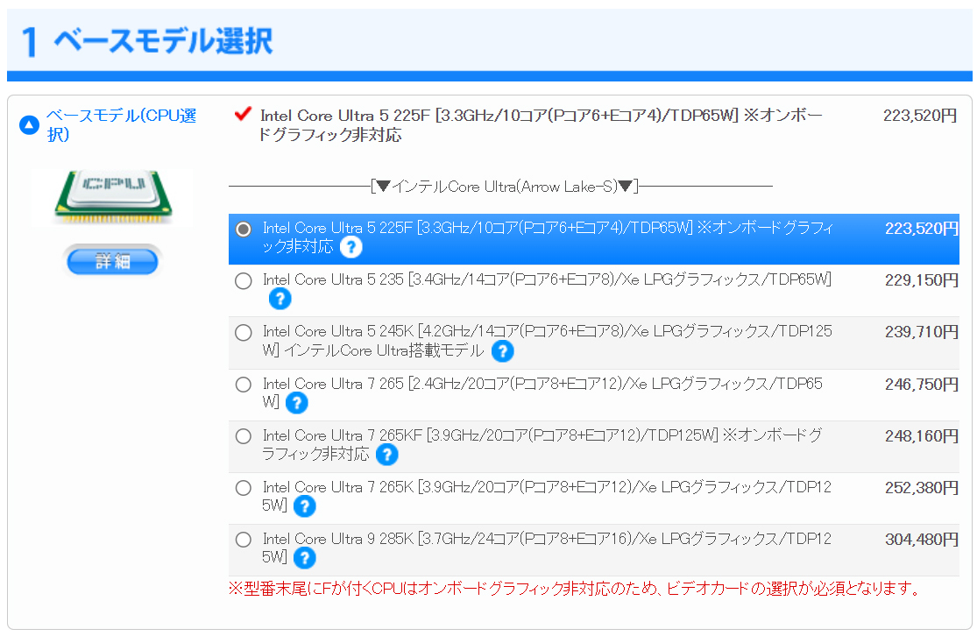The height and width of the screenshot is (636, 977).
Task: Select Intel Core Ultra 7 265KF radio button
Action: pyautogui.click(x=244, y=436)
